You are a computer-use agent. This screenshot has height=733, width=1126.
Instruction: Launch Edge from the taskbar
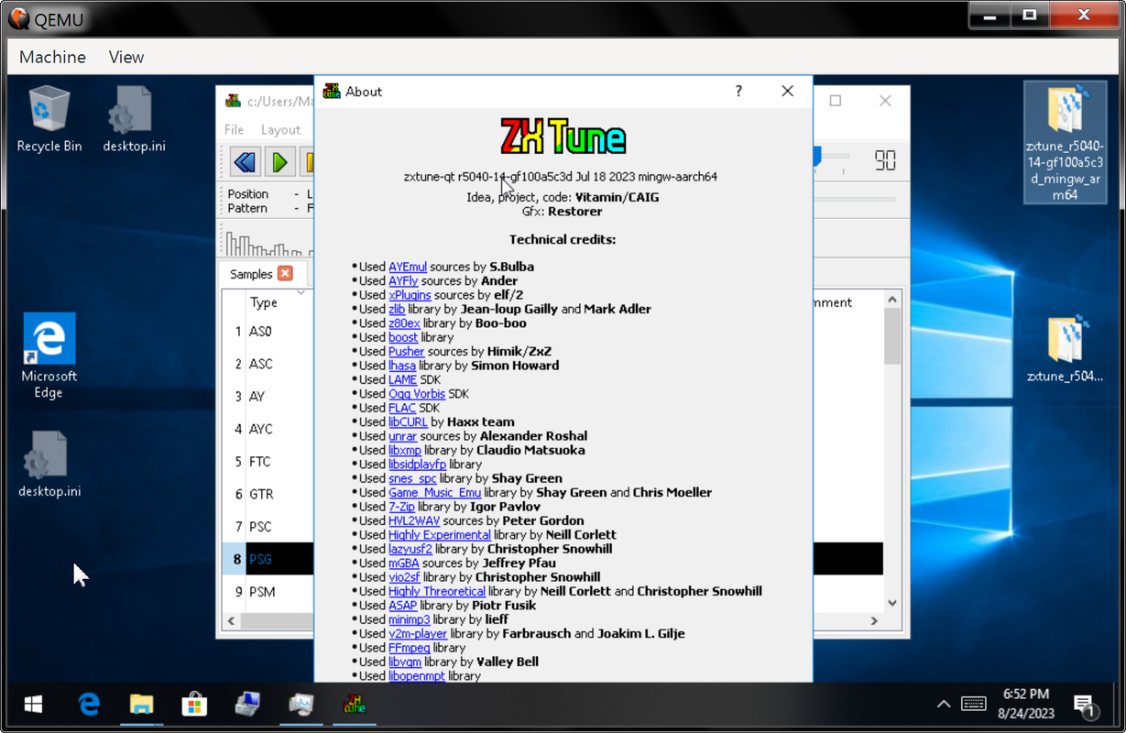pos(88,705)
